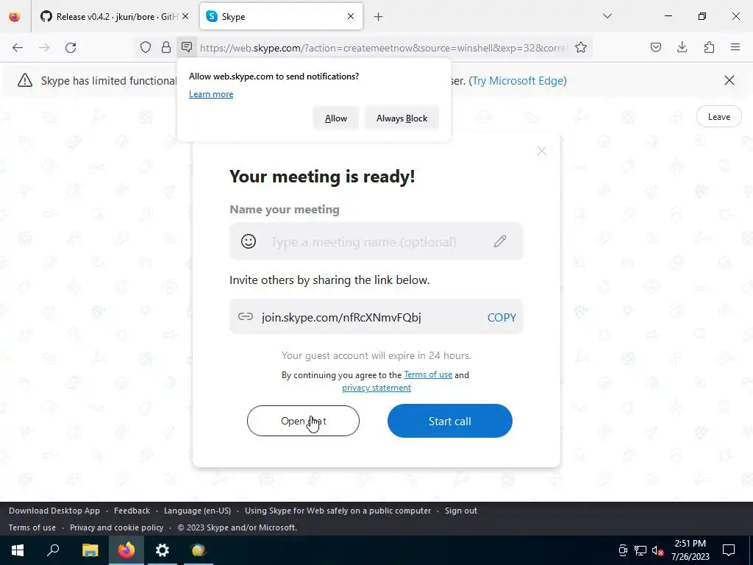Open the Terms of use link in dialog

click(428, 374)
